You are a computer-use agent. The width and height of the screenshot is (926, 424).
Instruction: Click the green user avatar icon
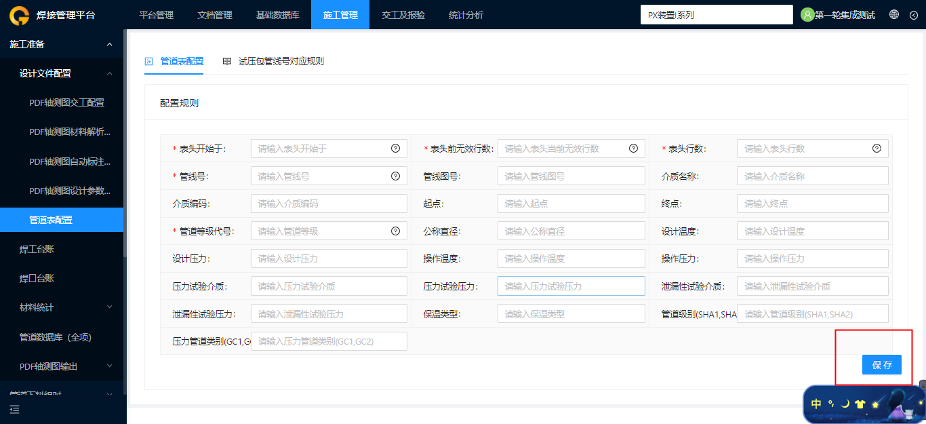click(x=807, y=15)
